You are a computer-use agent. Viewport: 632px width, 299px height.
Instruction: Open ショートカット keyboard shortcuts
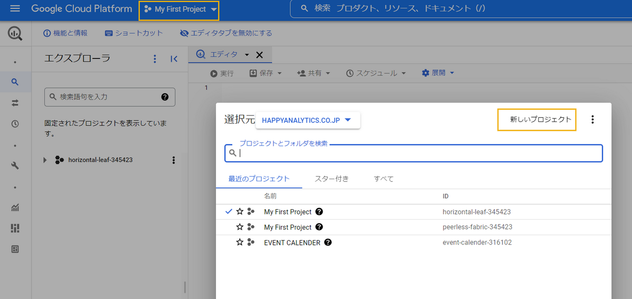click(x=134, y=33)
